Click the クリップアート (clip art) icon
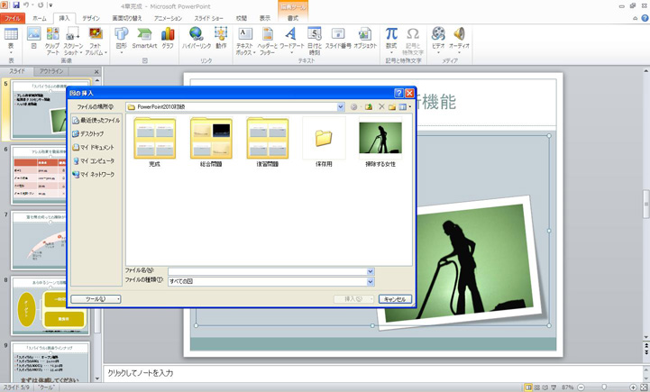Viewport: 650px width, 392px height. pyautogui.click(x=52, y=38)
